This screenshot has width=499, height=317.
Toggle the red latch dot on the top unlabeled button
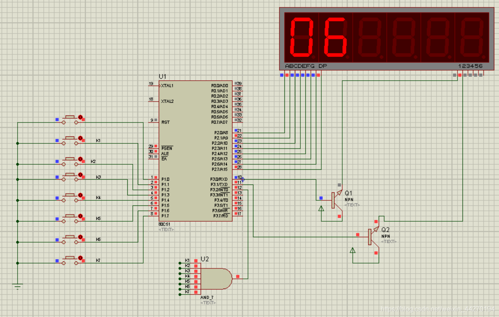tap(80, 117)
